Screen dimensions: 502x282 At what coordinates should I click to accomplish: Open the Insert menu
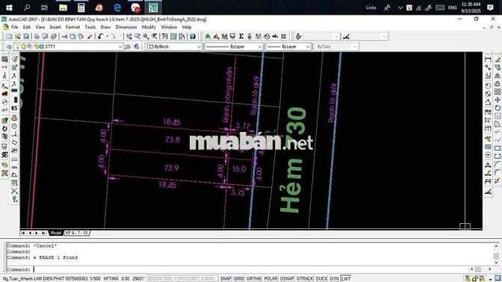[55, 27]
